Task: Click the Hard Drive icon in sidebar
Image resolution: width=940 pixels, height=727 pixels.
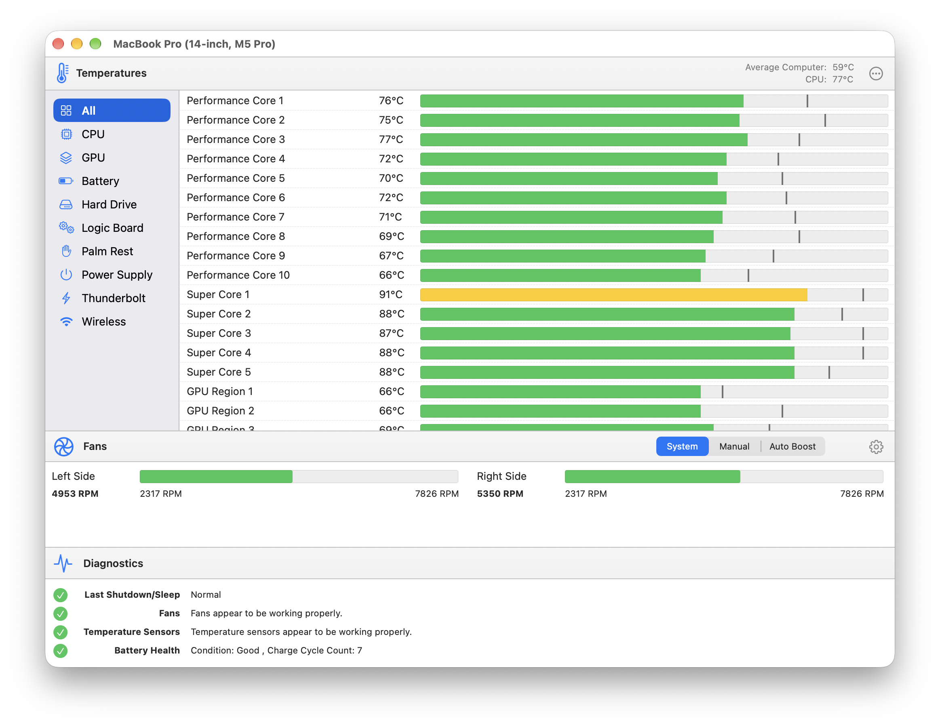Action: [x=66, y=205]
